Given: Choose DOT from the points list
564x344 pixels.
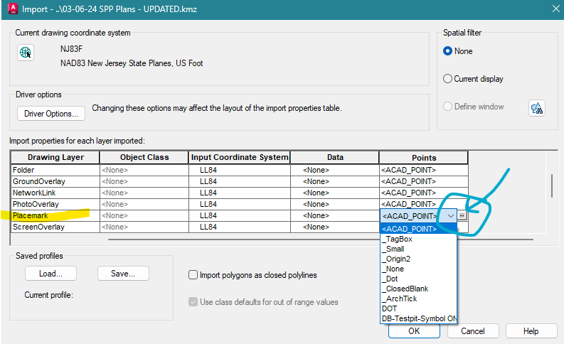Looking at the screenshot, I should (x=418, y=308).
